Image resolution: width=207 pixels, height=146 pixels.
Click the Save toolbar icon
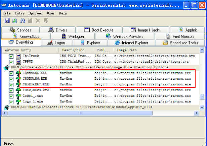pyautogui.click(x=7, y=21)
